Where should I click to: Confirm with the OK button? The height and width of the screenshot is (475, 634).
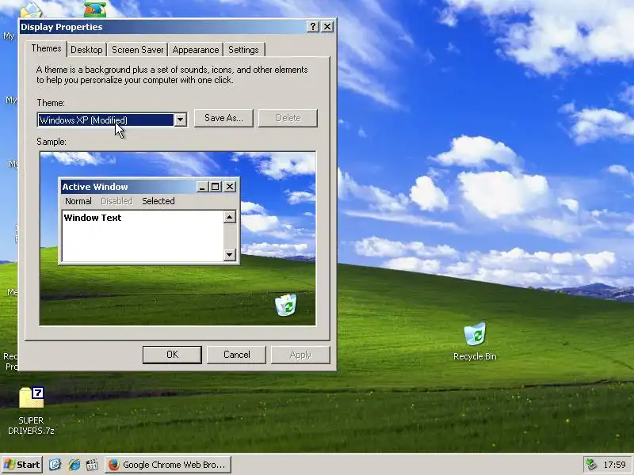172,355
